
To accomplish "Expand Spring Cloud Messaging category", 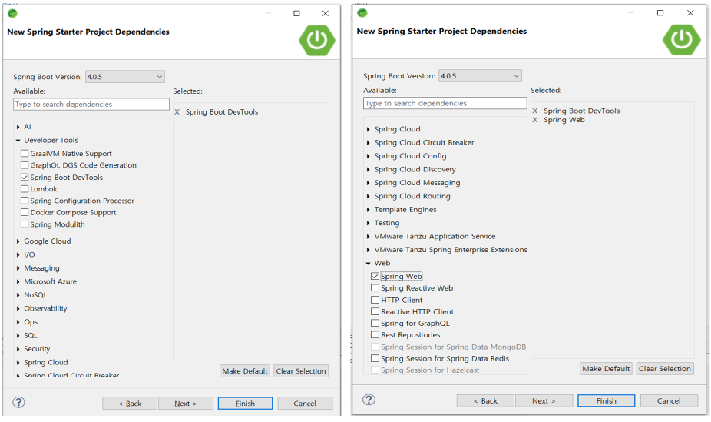I will tap(369, 182).
